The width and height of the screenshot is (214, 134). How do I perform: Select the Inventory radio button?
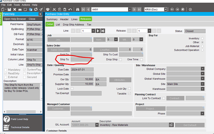[203, 38]
